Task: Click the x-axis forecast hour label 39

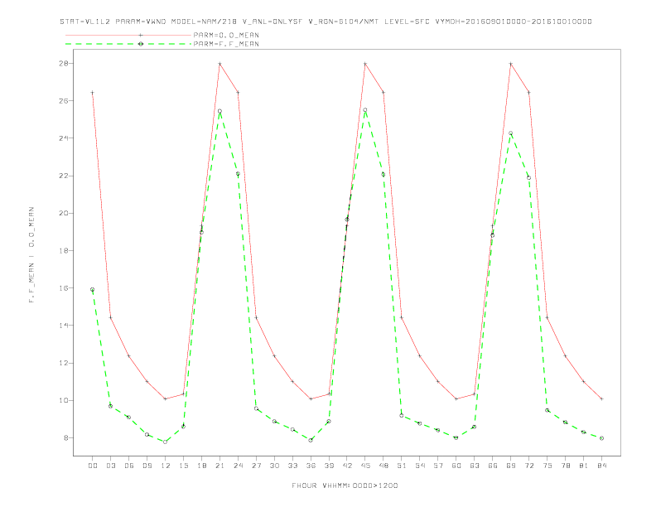Action: tap(329, 466)
